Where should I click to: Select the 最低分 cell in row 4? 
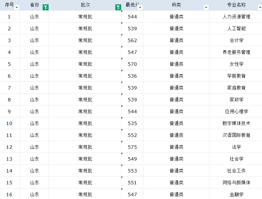click(x=132, y=52)
